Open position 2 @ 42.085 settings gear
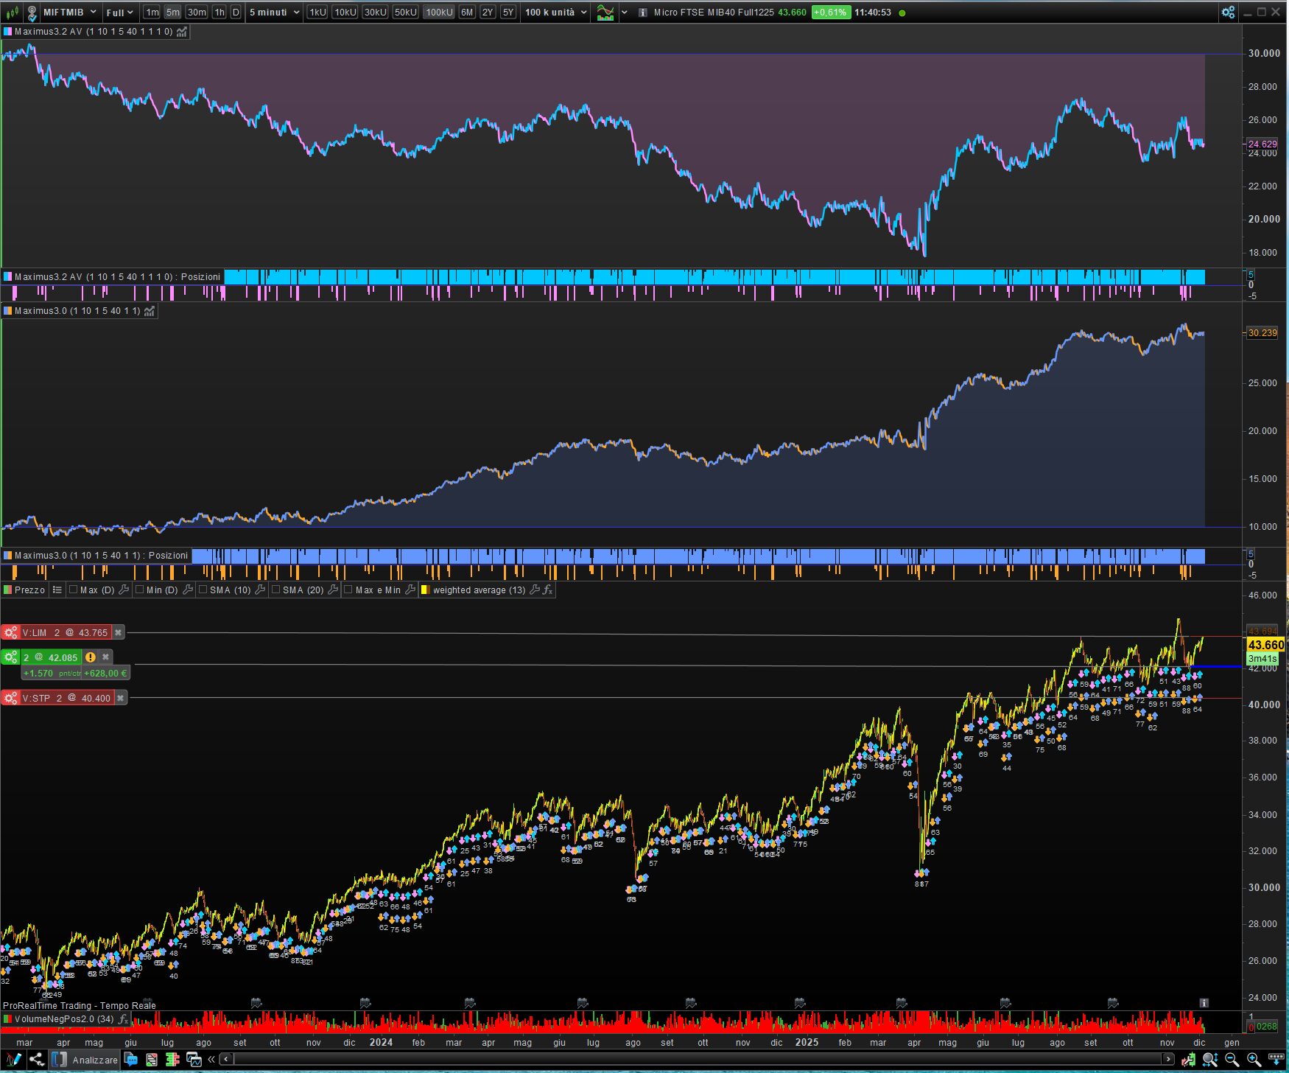 tap(10, 657)
